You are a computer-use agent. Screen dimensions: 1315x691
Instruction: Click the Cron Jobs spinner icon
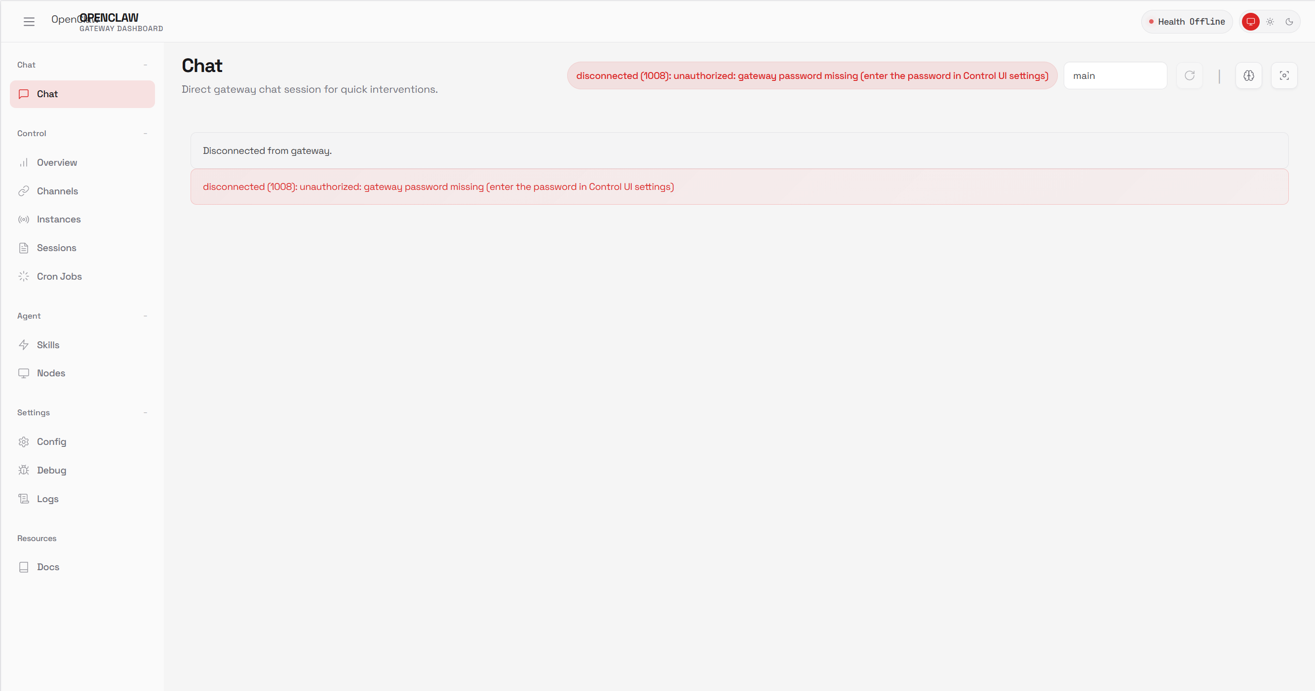24,276
